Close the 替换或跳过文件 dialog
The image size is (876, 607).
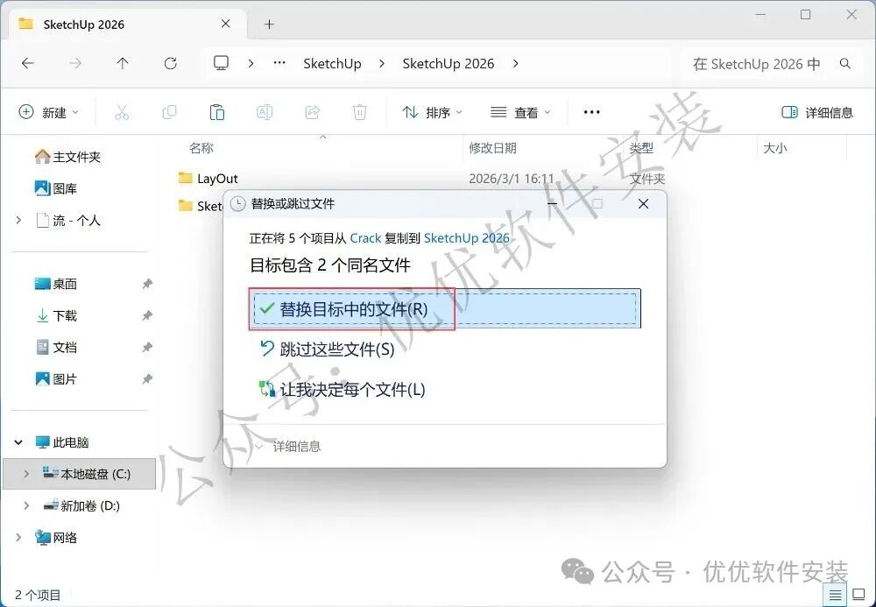tap(643, 204)
